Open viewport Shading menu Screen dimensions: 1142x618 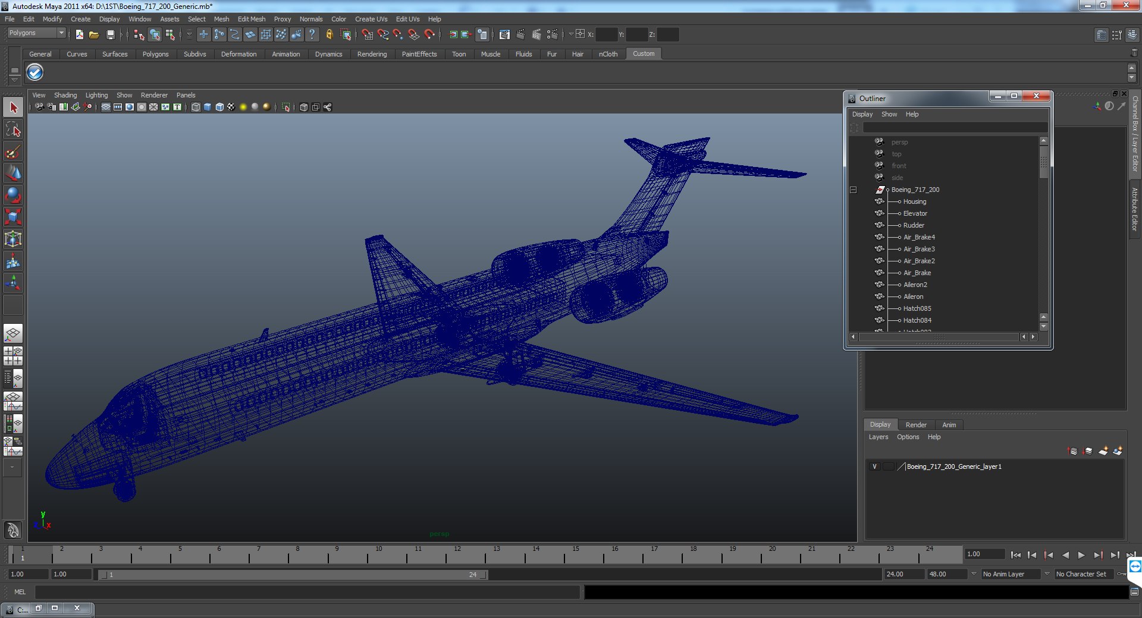(x=65, y=95)
